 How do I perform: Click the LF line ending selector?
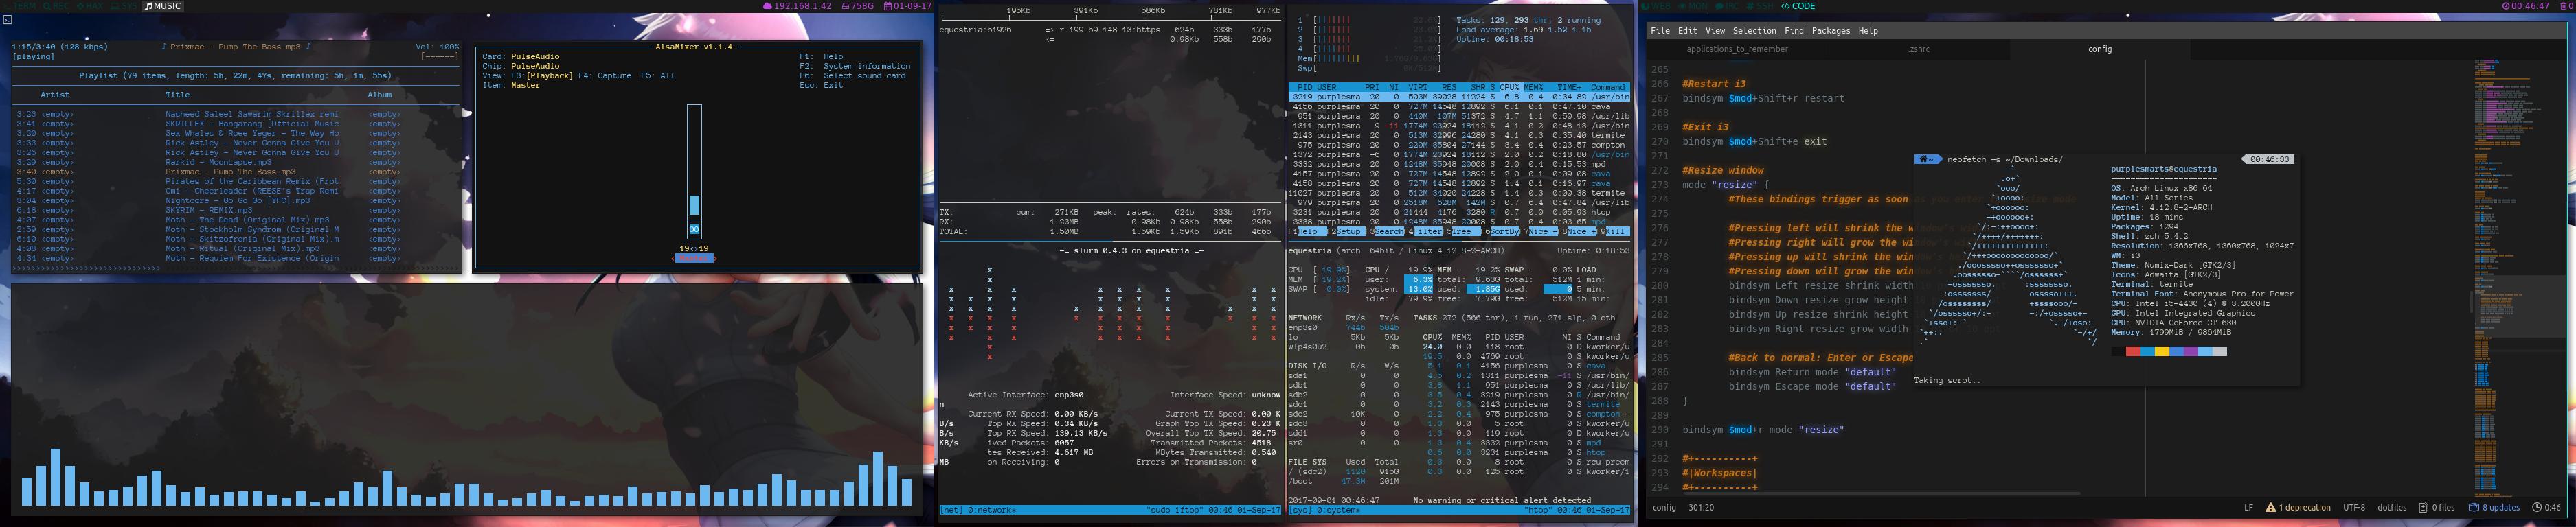pos(2248,507)
